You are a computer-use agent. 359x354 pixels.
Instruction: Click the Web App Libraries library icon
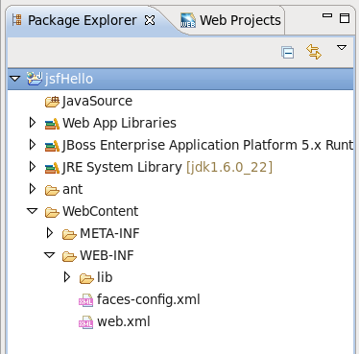point(52,124)
